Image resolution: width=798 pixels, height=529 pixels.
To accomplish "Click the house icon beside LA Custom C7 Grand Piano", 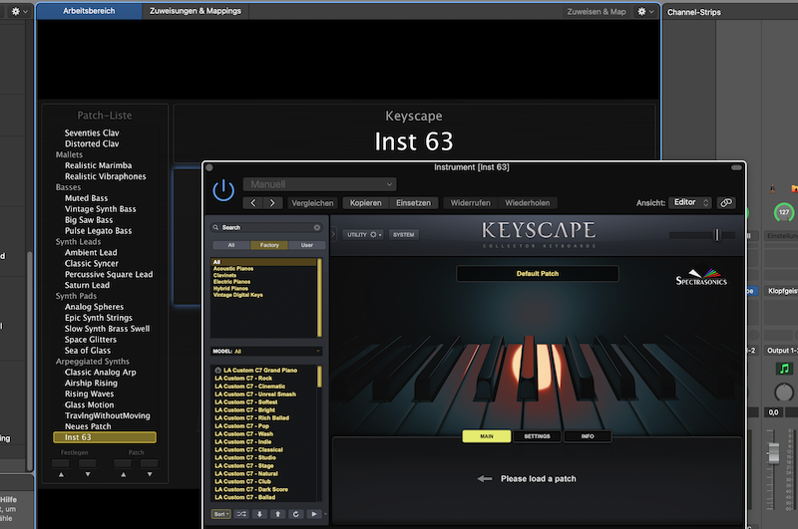I will (x=217, y=371).
